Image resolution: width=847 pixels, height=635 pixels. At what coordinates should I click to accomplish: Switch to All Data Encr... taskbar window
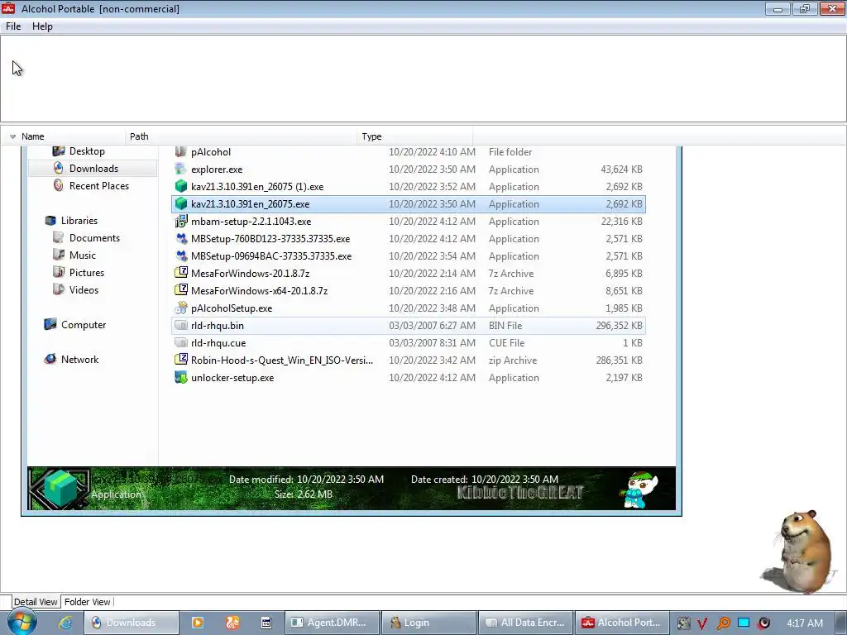525,623
